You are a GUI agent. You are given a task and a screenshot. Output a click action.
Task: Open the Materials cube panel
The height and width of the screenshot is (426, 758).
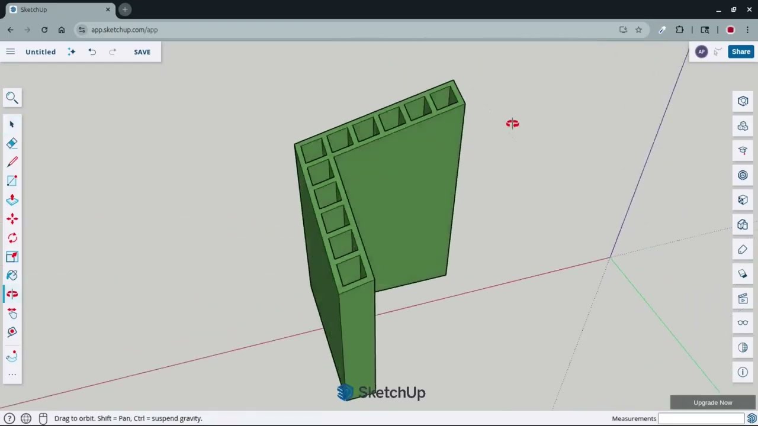pos(743,200)
